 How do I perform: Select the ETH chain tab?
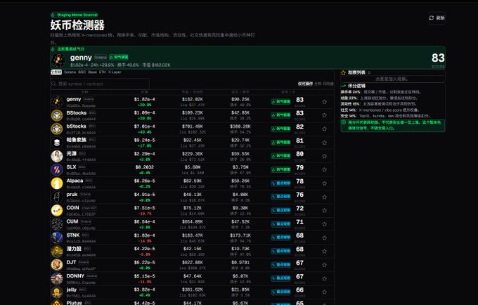pos(103,72)
